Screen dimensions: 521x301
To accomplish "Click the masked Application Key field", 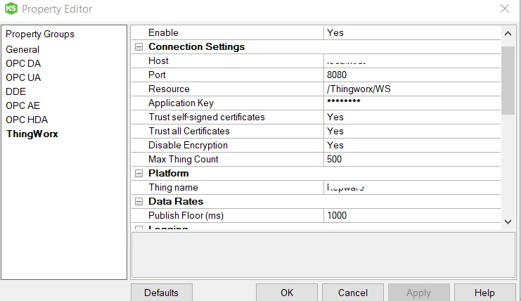I will click(412, 103).
